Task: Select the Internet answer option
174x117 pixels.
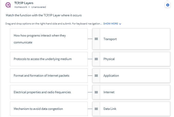Action: [x=135, y=92]
